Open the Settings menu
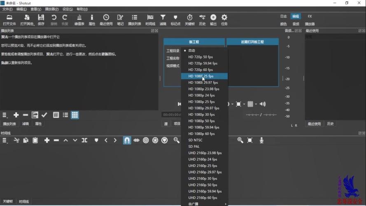Viewport: 366px width, 206px height. coord(68,9)
